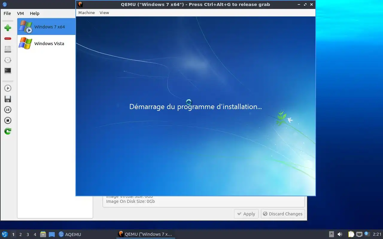Click the show desktop taskbar icon
383x239 pixels.
52,235
